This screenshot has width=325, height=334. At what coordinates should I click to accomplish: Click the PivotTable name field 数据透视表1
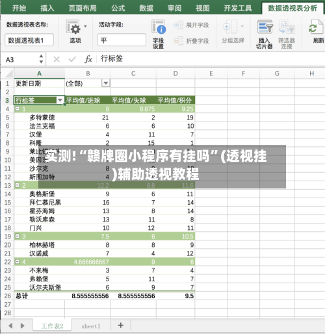29,40
